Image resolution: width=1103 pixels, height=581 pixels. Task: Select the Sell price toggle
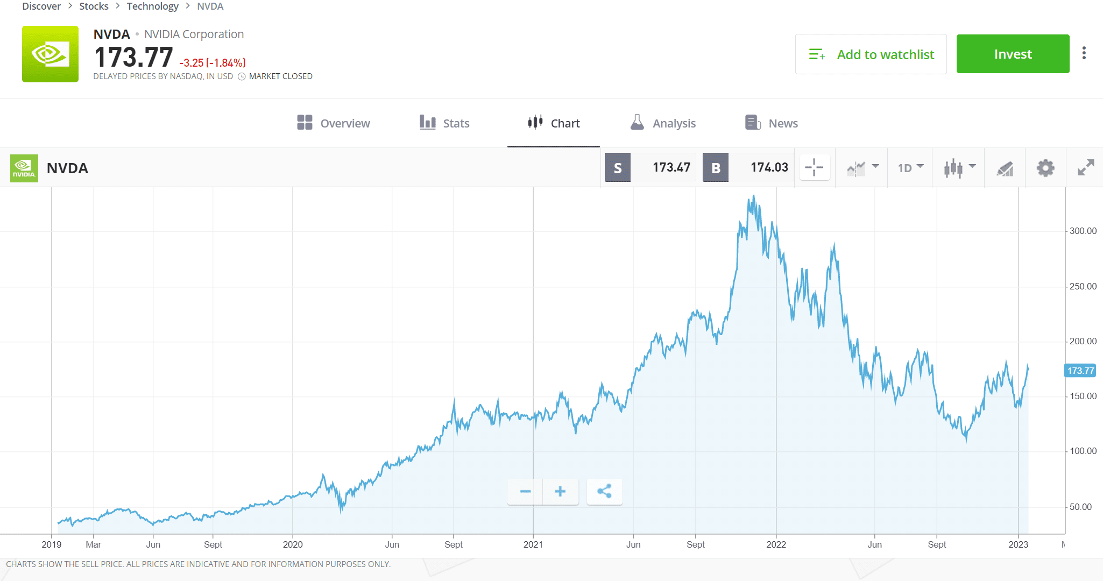coord(617,167)
